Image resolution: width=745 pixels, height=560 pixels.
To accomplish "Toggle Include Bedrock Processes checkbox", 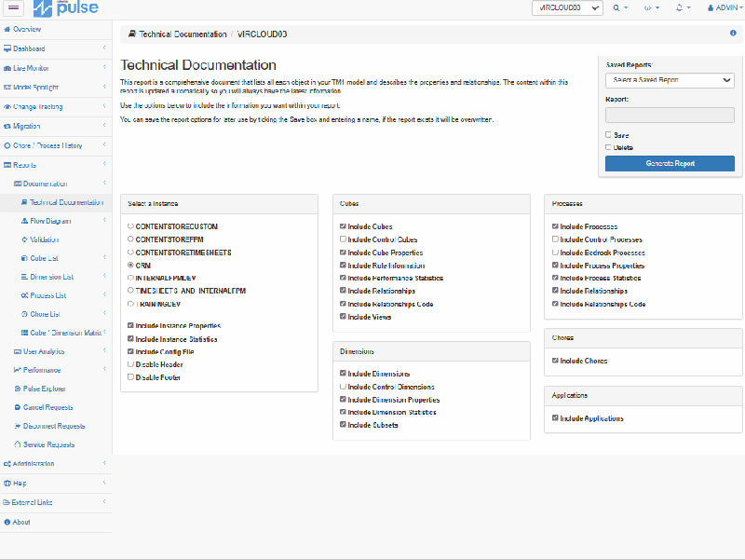I will (x=555, y=252).
